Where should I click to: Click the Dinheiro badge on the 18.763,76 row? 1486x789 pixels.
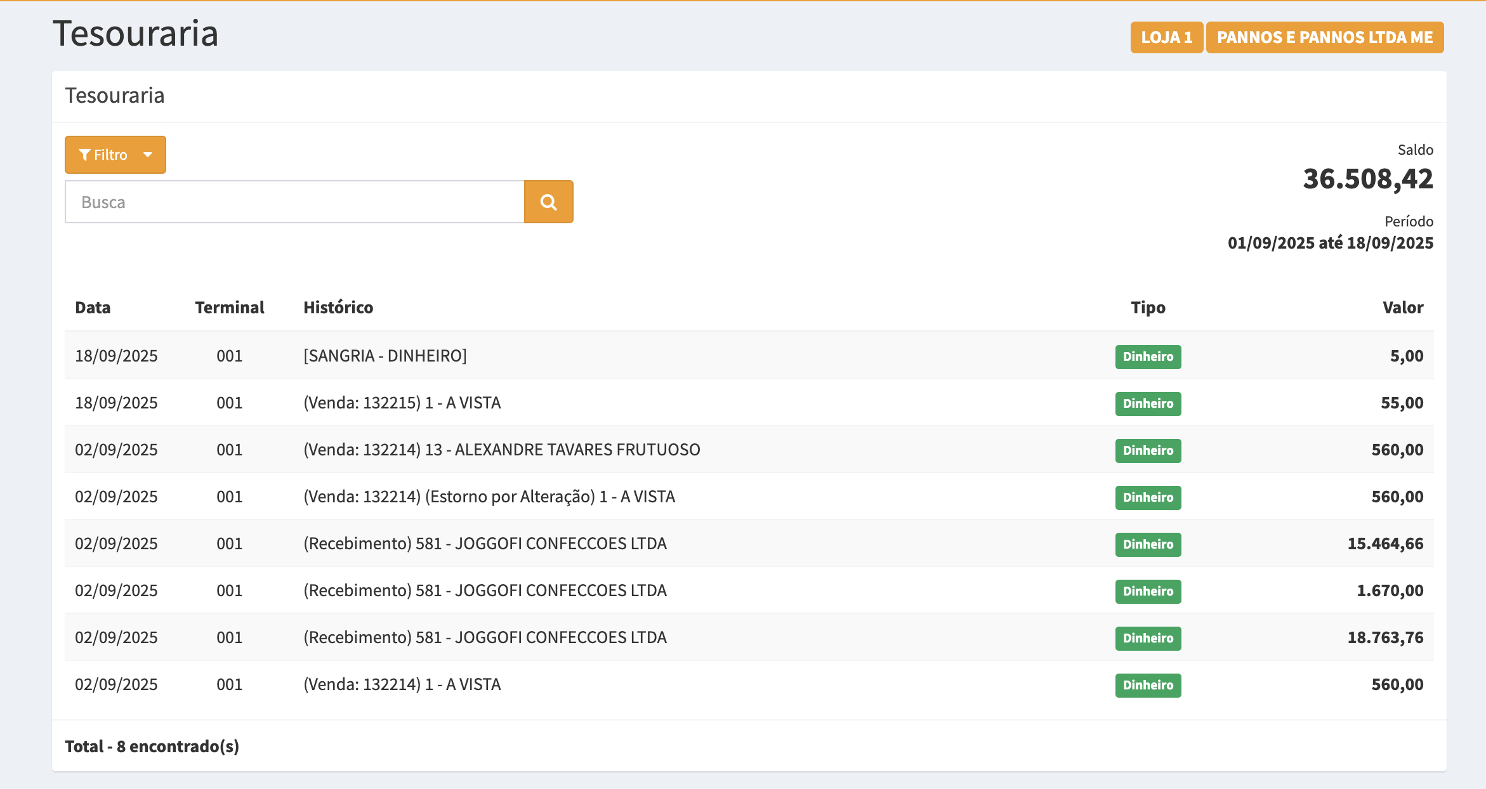1148,638
